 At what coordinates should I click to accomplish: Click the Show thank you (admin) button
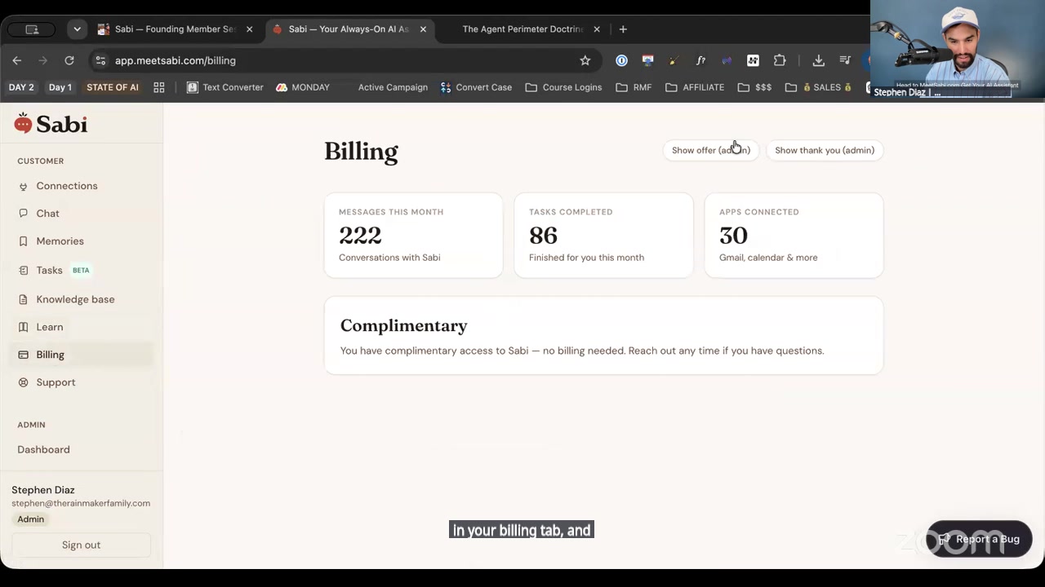tap(825, 150)
